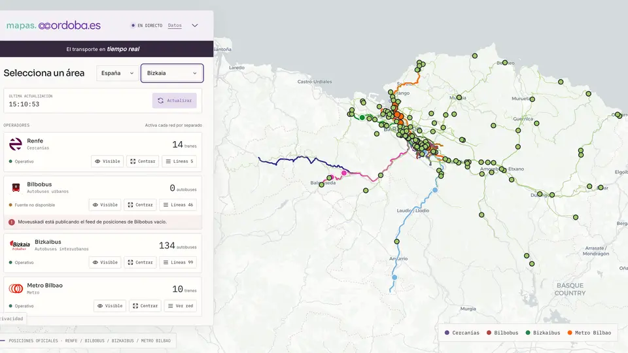The width and height of the screenshot is (628, 353).
Task: Click the Bilbobus red legend swatch
Action: pos(489,333)
